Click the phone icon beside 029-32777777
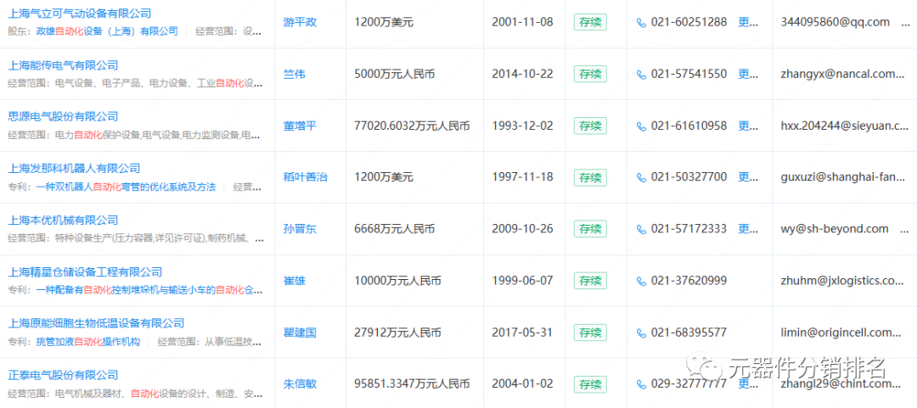Screen dimensions: 917x408 tap(642, 384)
